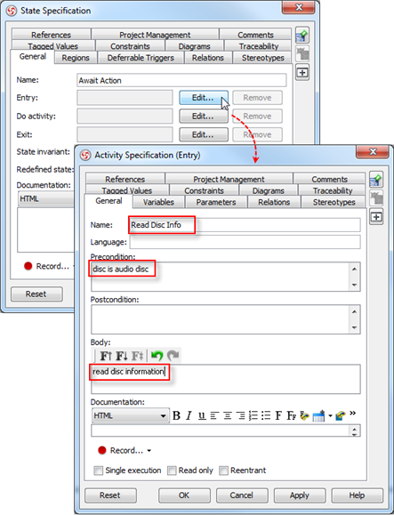Click top pin icon in Activity Specification sidebar

pos(376,180)
